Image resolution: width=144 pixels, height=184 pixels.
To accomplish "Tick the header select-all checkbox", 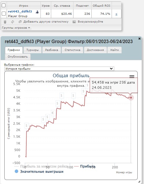I will [x=4, y=5].
